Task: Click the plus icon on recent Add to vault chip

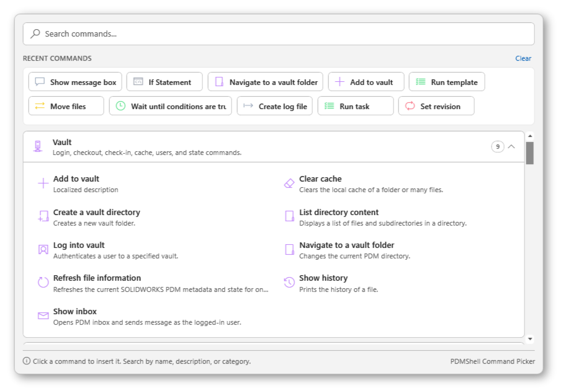Action: pos(339,82)
